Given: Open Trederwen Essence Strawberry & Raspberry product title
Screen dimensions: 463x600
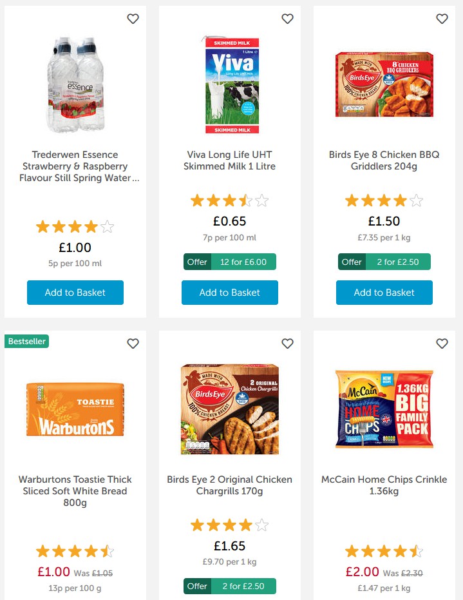Looking at the screenshot, I should point(75,166).
